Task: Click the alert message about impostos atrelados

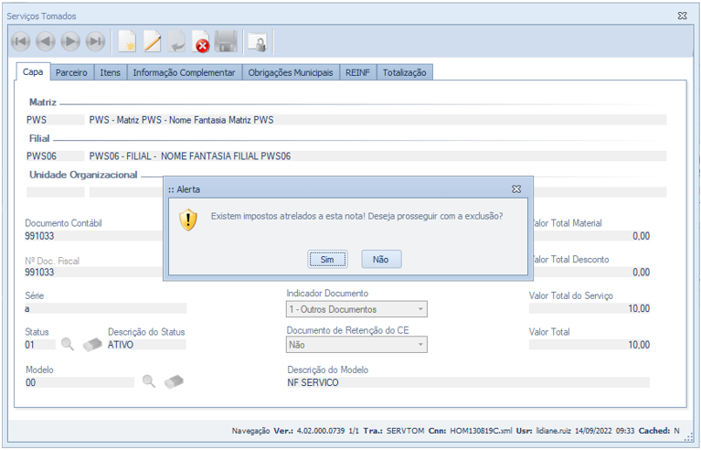Action: tap(356, 216)
